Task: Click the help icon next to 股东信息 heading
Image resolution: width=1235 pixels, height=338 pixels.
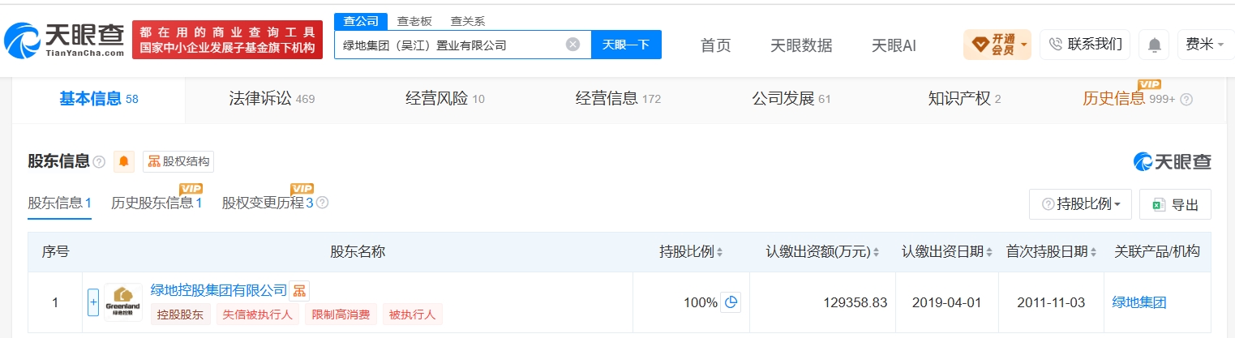Action: point(99,162)
